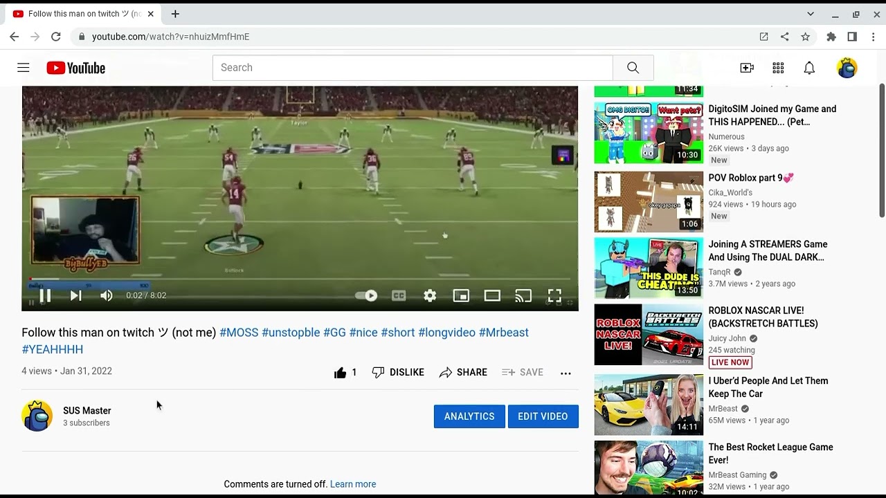Open the player settings gear
The image size is (886, 498).
click(430, 296)
